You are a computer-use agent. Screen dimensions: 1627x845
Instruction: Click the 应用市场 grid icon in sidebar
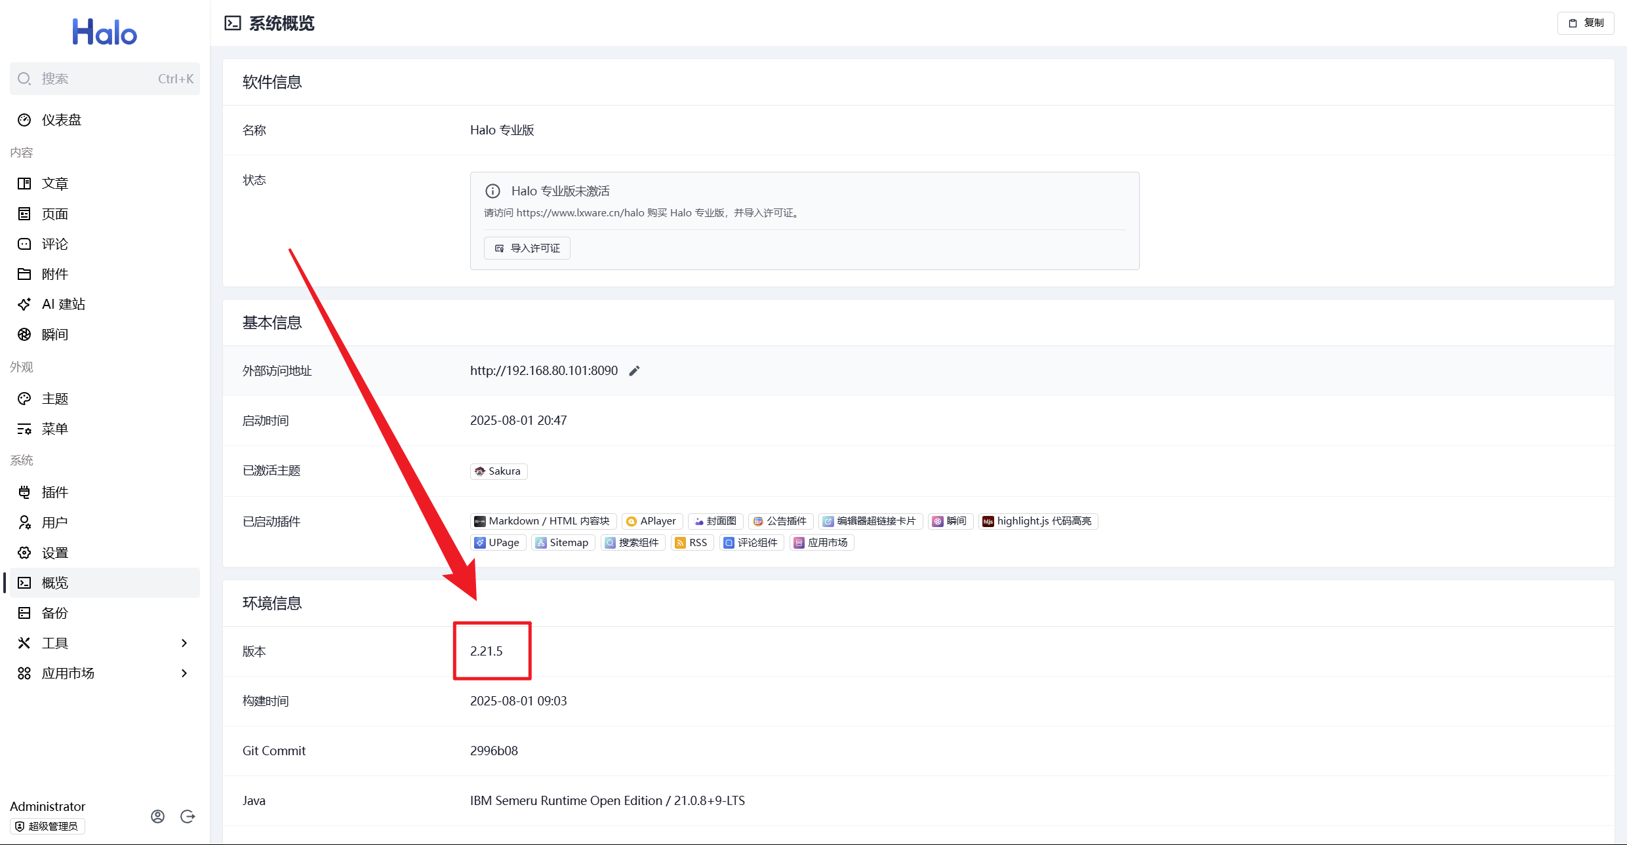(24, 673)
